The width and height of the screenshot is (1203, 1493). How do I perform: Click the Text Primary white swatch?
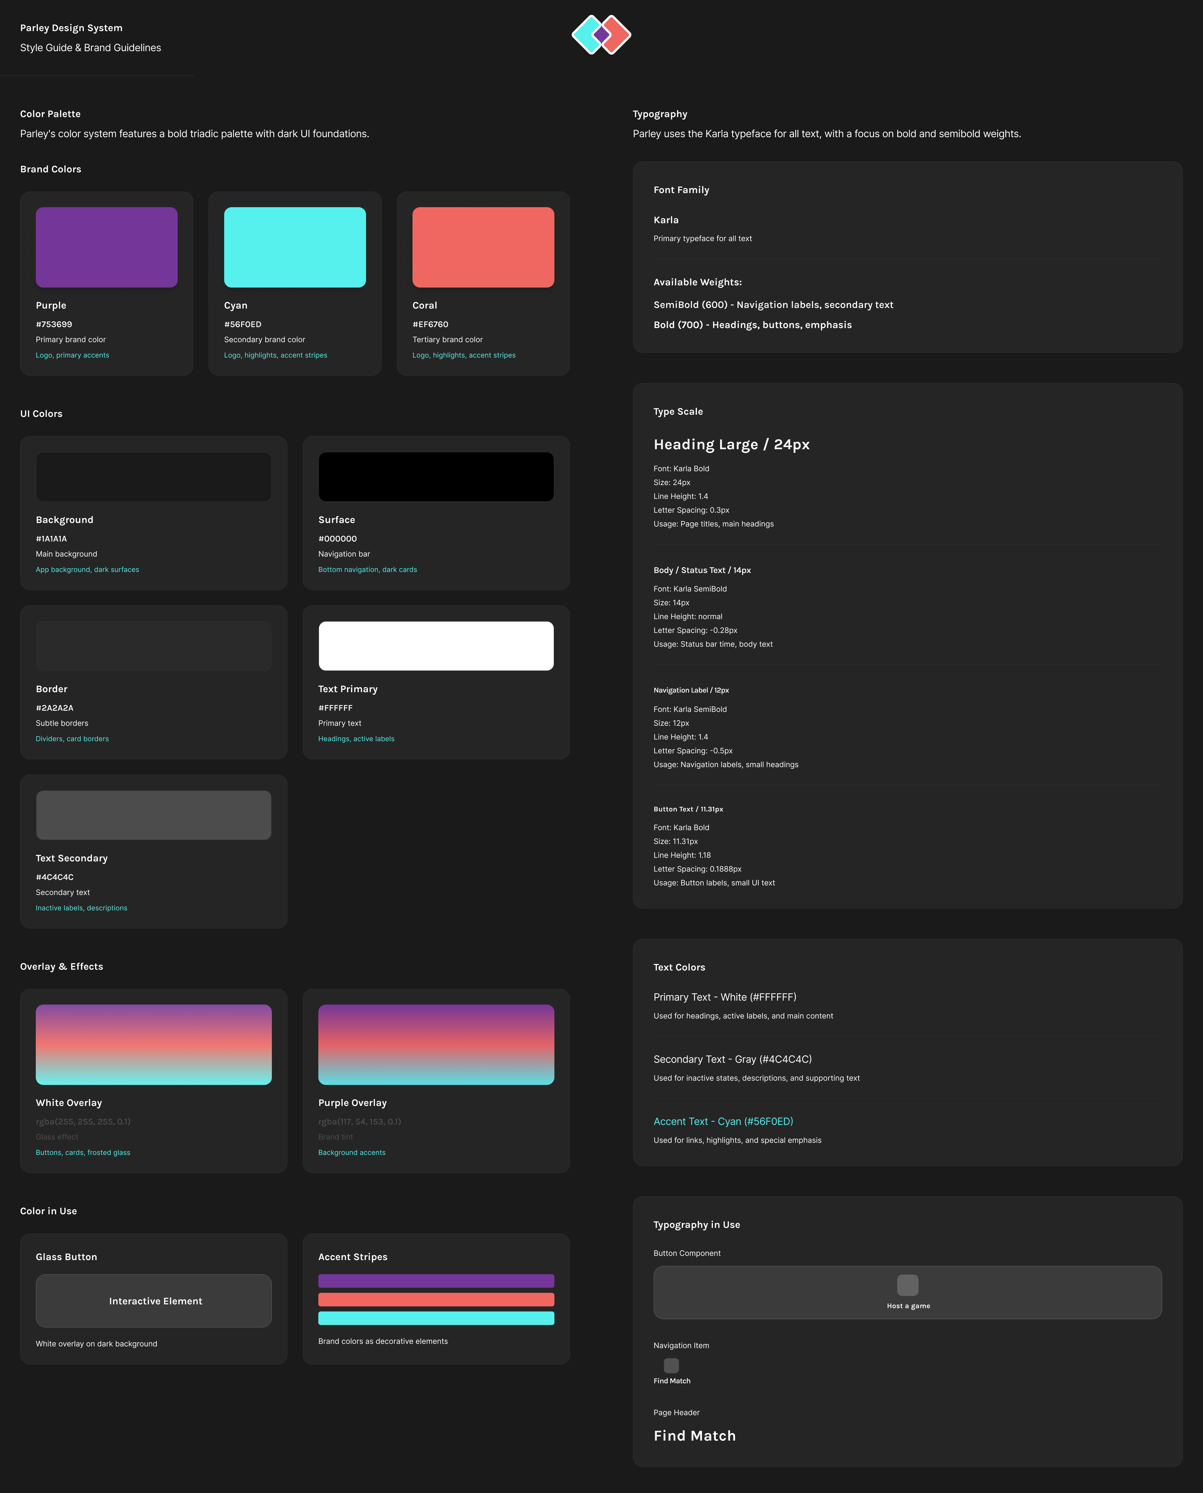pyautogui.click(x=436, y=646)
